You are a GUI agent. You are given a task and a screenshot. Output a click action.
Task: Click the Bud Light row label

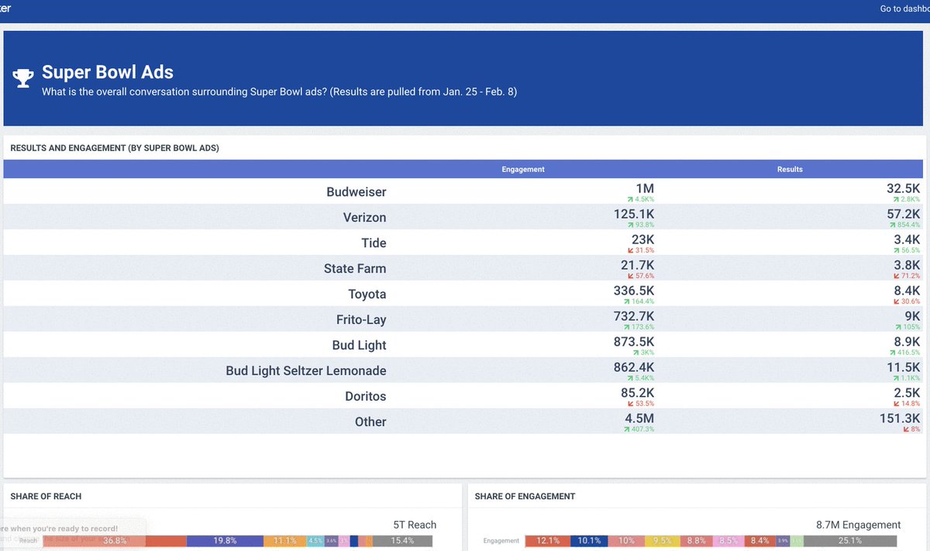point(360,345)
